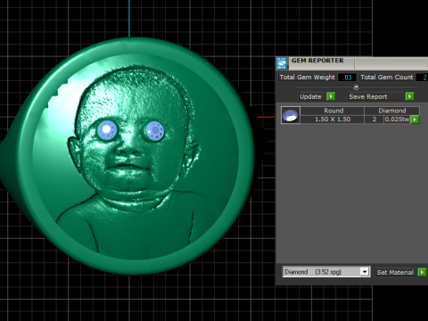This screenshot has width=428, height=321.
Task: Click the green arrow on the 0.025tw row
Action: pyautogui.click(x=415, y=119)
